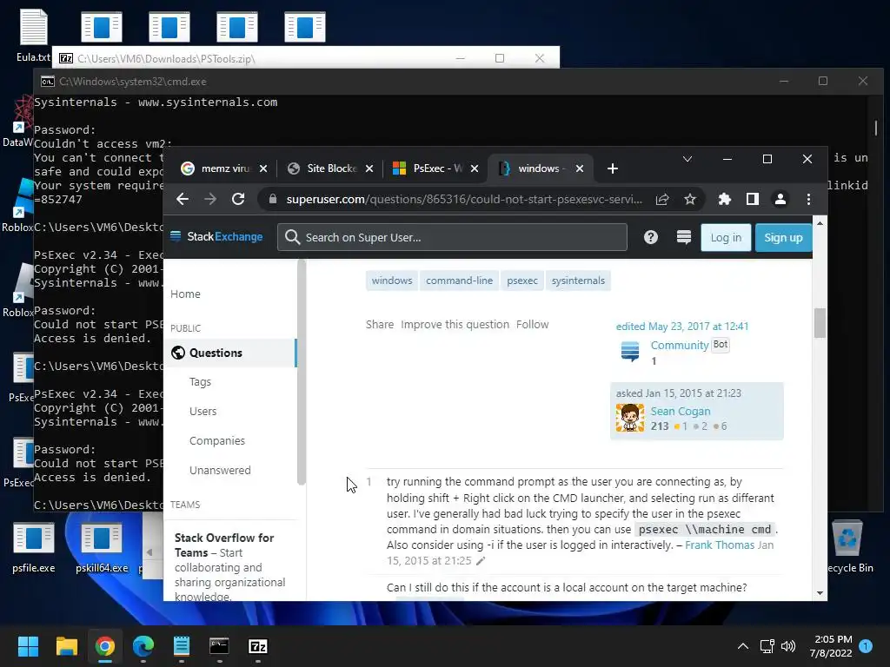Viewport: 890px width, 667px height.
Task: Close the Site Blocker tab
Action: click(x=369, y=168)
